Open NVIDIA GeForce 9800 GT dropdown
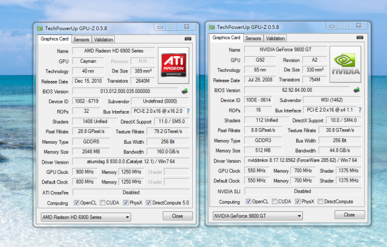 point(258,216)
